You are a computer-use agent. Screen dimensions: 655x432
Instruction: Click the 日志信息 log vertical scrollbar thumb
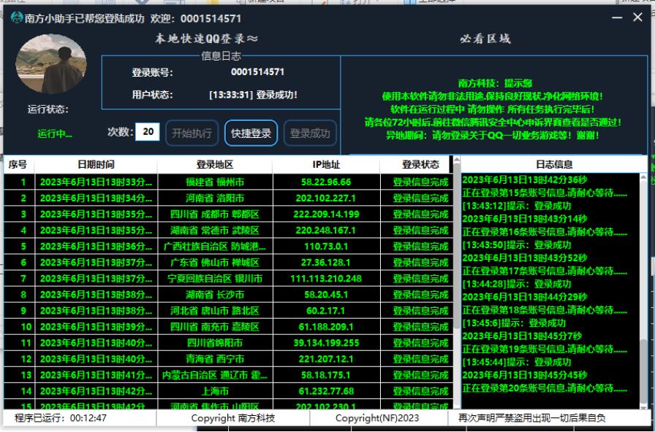click(644, 370)
